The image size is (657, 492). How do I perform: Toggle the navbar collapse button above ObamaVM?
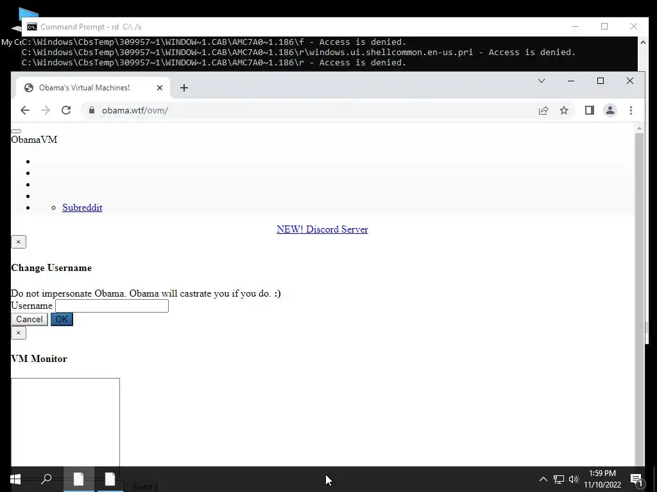[16, 131]
